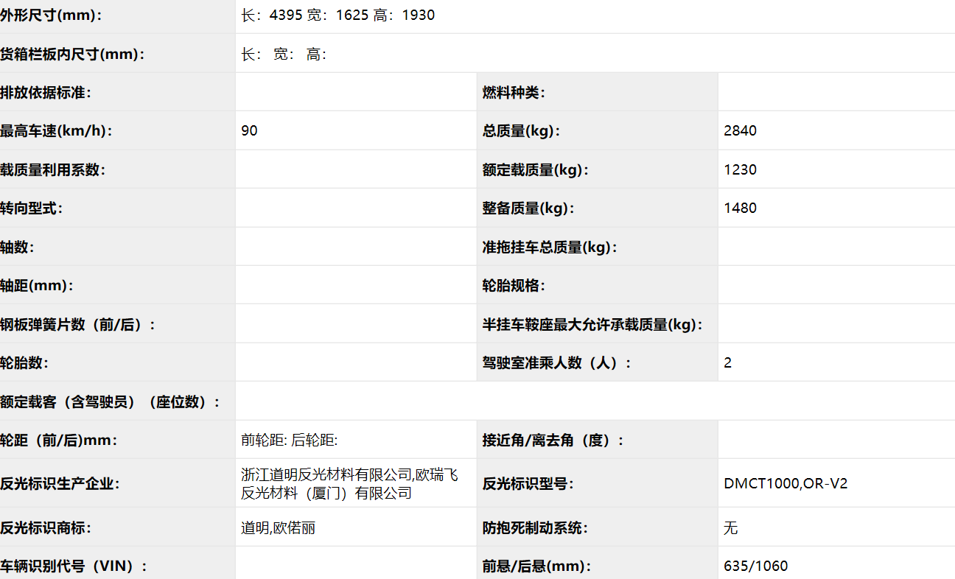This screenshot has height=579, width=955.
Task: Click the 额定载质量 value 1230
Action: [741, 169]
